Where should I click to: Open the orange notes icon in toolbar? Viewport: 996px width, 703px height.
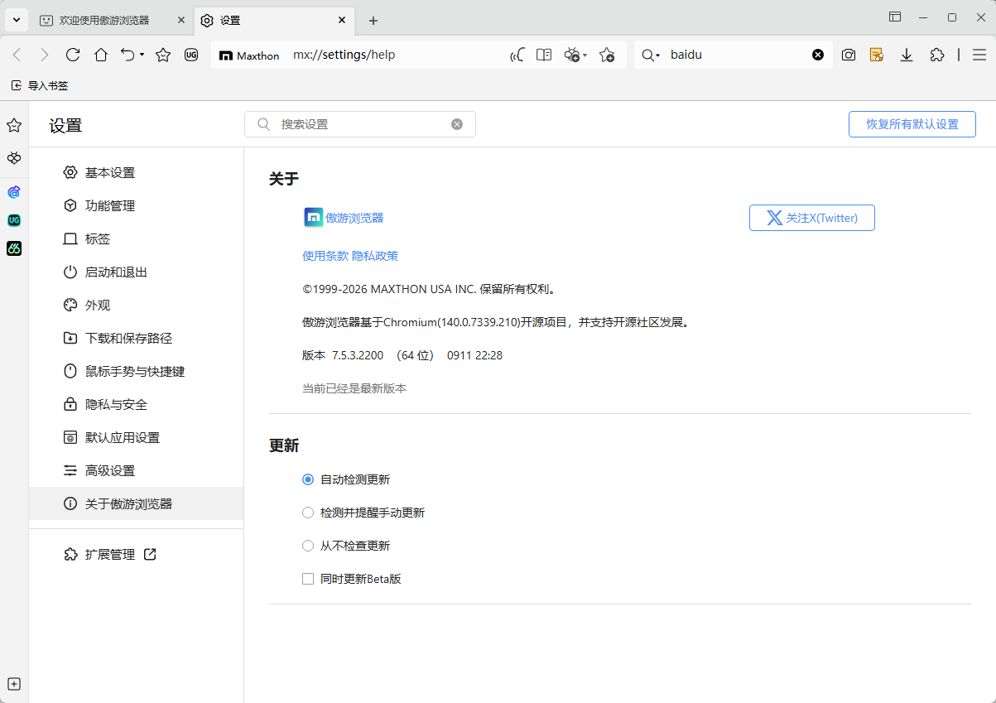click(877, 55)
